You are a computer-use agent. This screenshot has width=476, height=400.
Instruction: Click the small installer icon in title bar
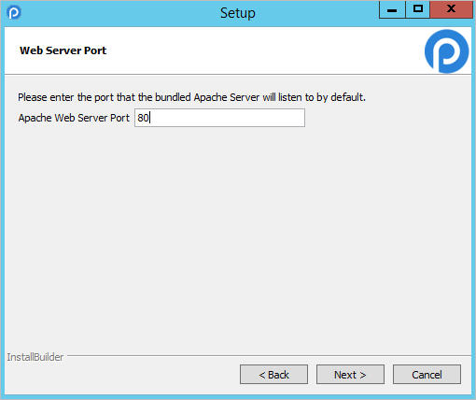pos(14,13)
